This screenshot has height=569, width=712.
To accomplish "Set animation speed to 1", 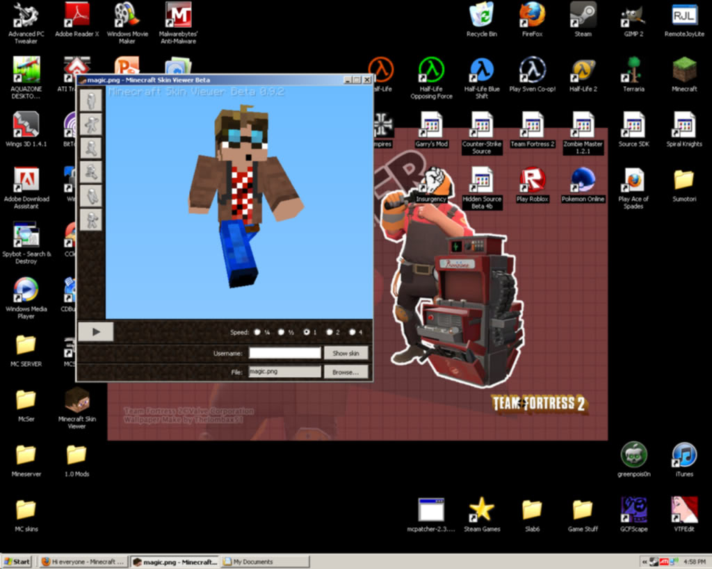I will point(307,332).
